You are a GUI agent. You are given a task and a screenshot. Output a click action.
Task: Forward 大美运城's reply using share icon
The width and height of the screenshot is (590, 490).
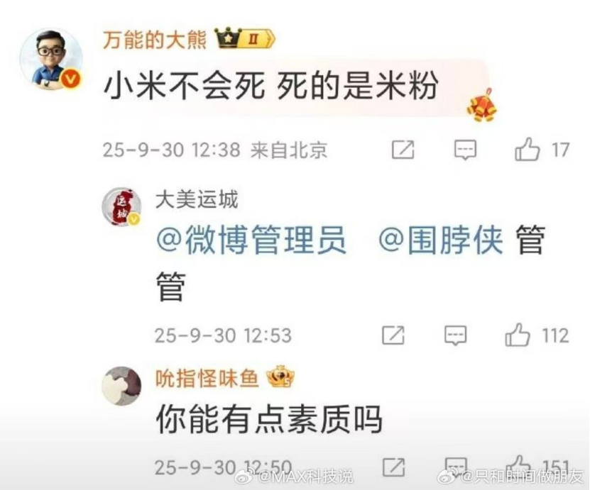click(393, 335)
